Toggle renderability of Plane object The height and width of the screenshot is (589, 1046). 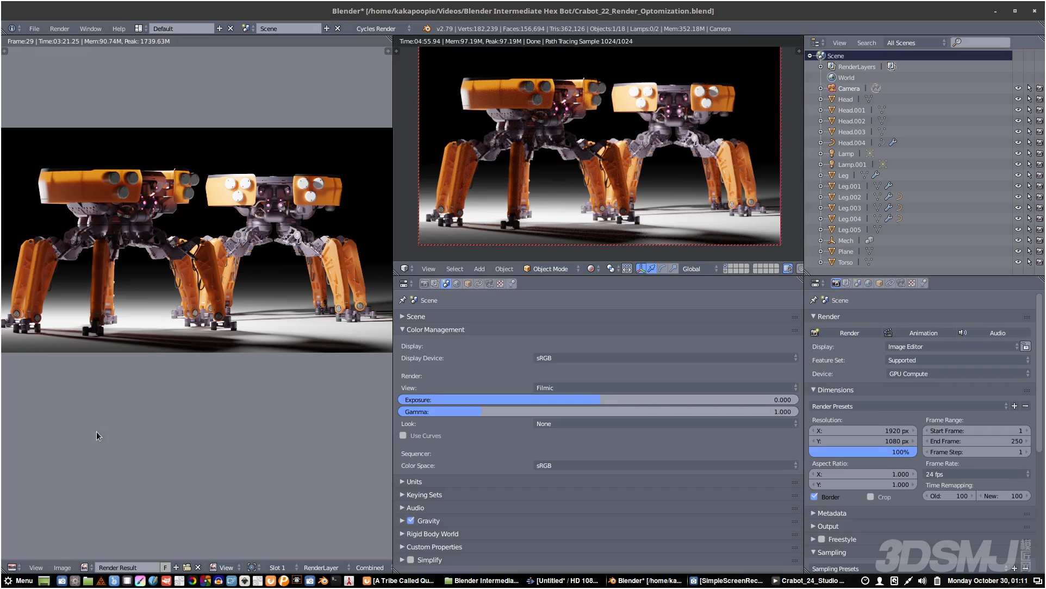pyautogui.click(x=1039, y=251)
